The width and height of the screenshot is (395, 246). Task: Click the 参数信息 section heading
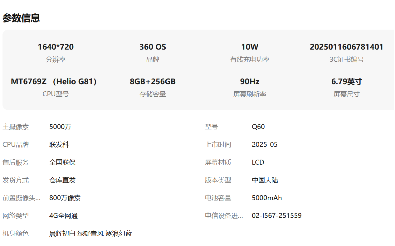click(x=21, y=18)
